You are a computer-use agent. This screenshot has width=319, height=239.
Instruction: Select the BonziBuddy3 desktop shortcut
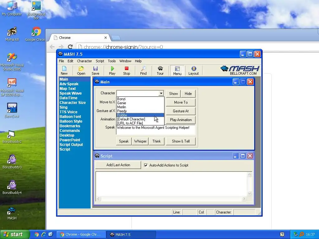[12, 162]
